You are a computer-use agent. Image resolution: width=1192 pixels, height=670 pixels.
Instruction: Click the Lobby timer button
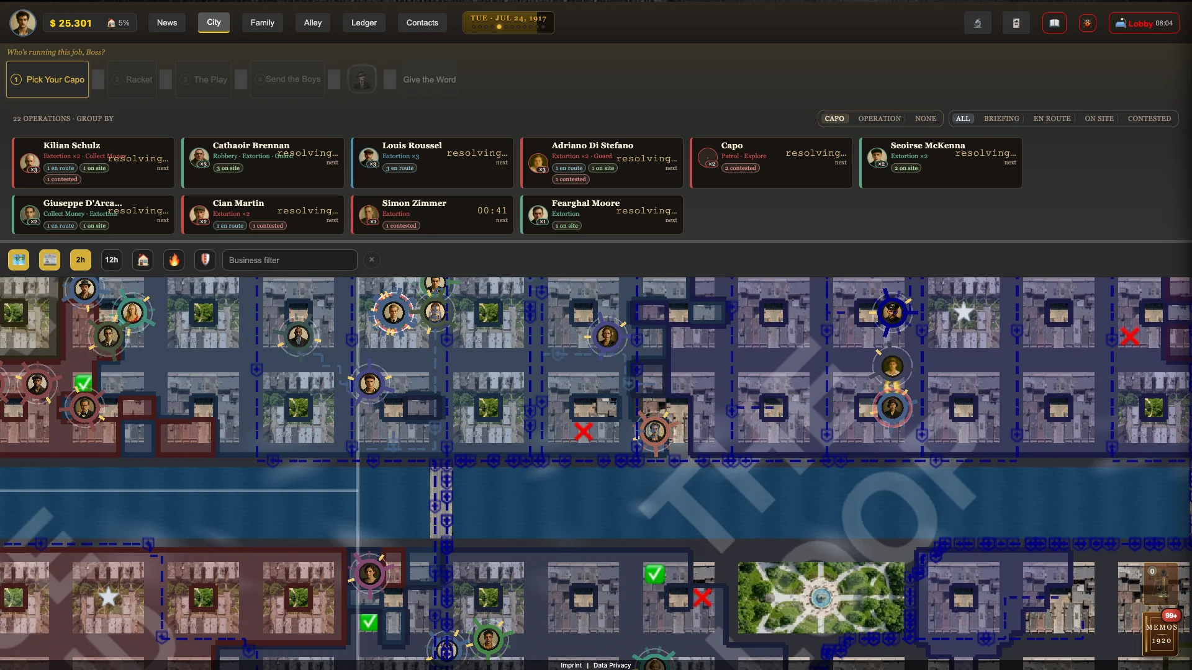tap(1144, 23)
